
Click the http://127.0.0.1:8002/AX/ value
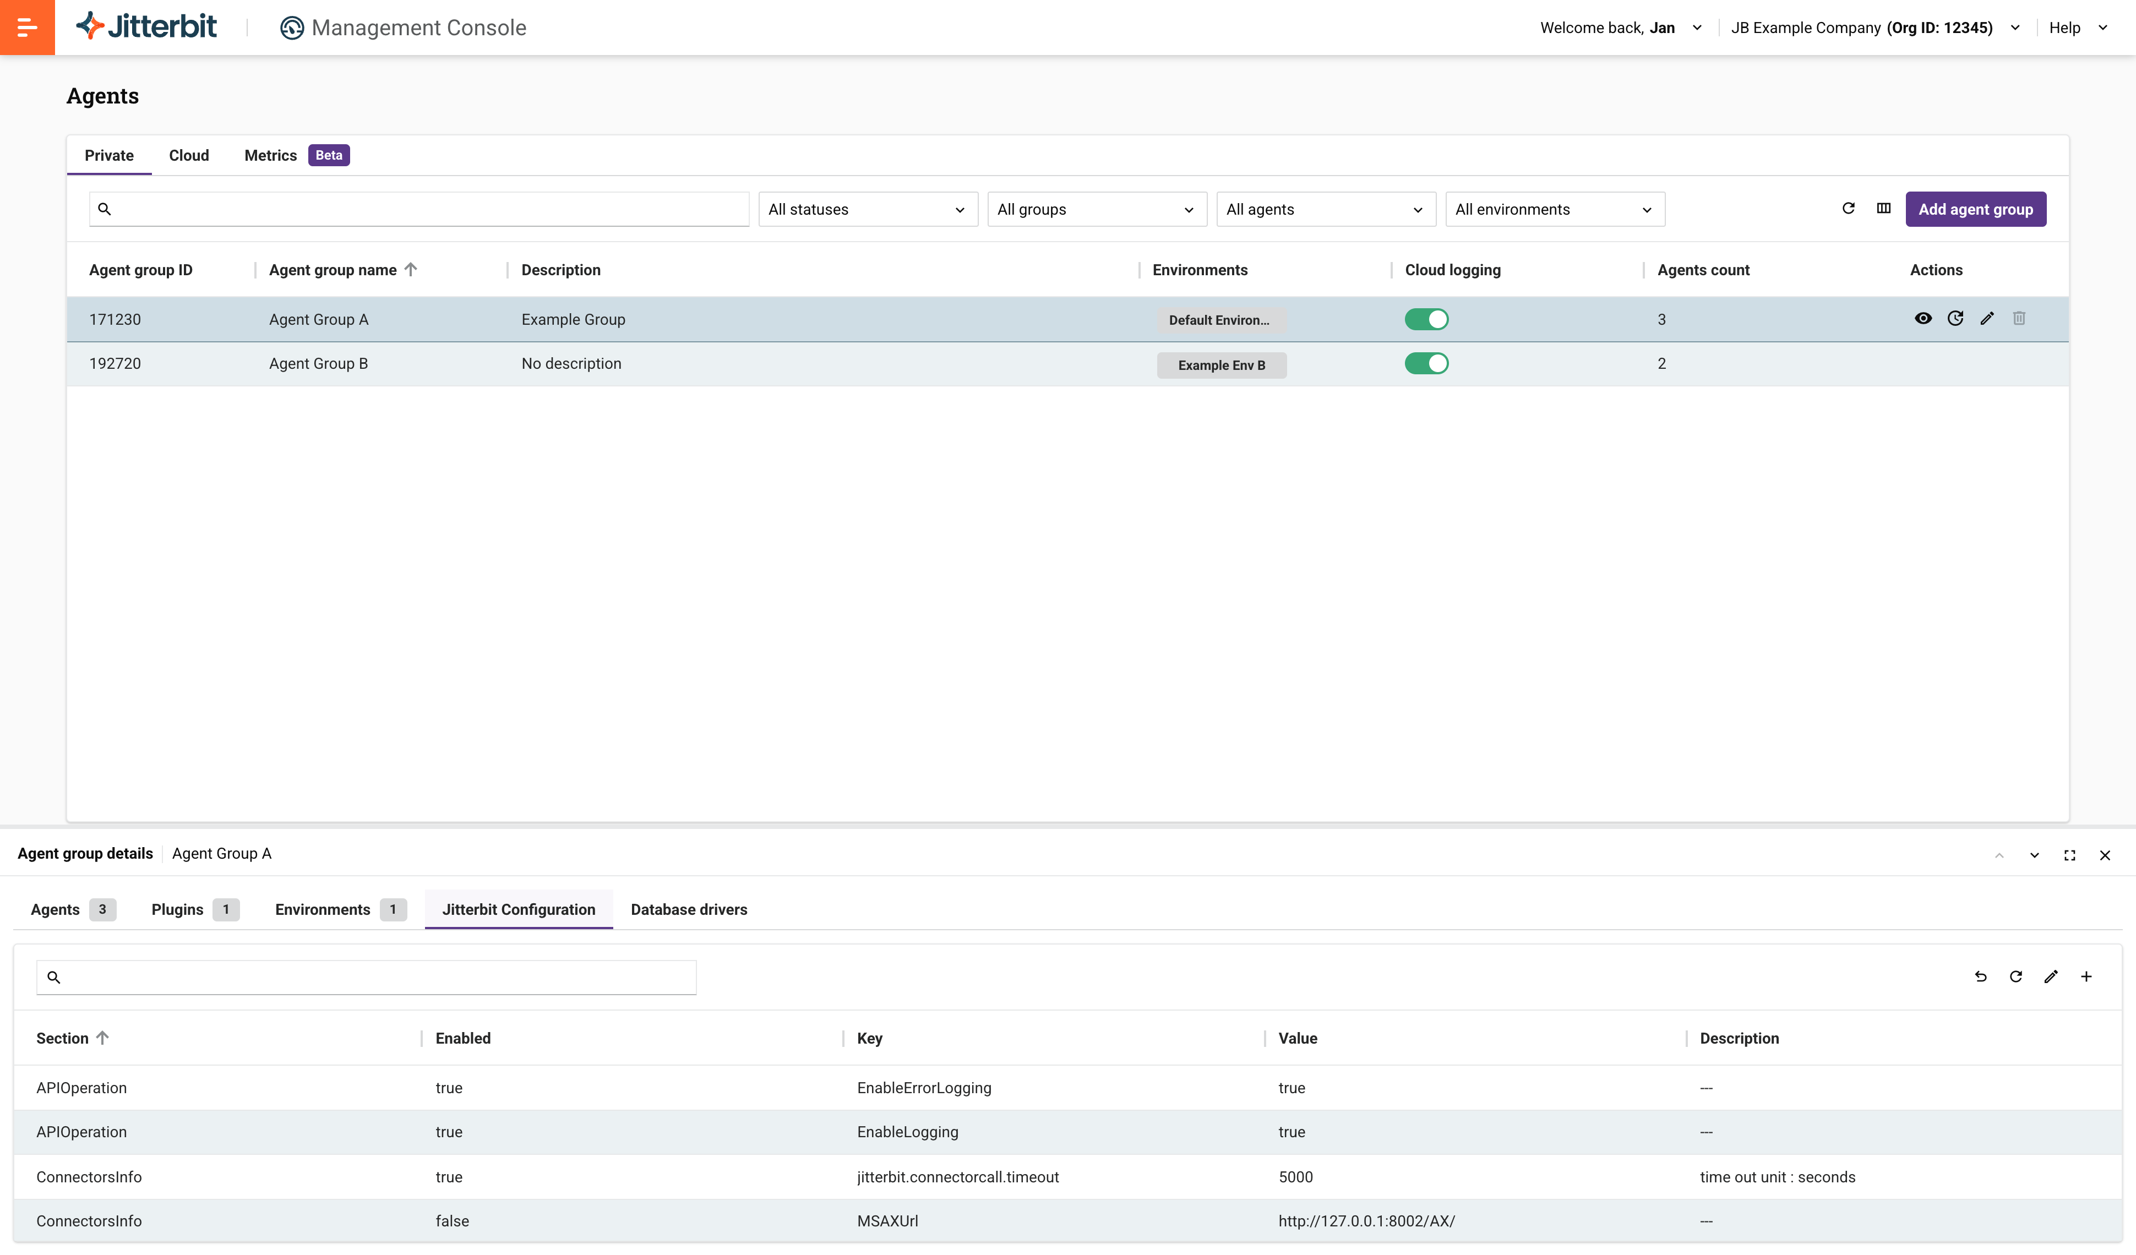[x=1366, y=1221]
